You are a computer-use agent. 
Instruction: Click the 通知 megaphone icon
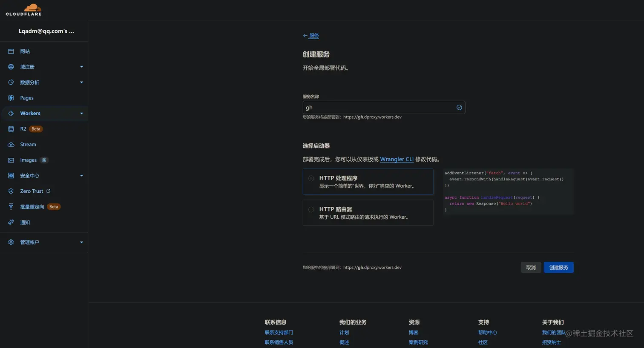(x=11, y=222)
